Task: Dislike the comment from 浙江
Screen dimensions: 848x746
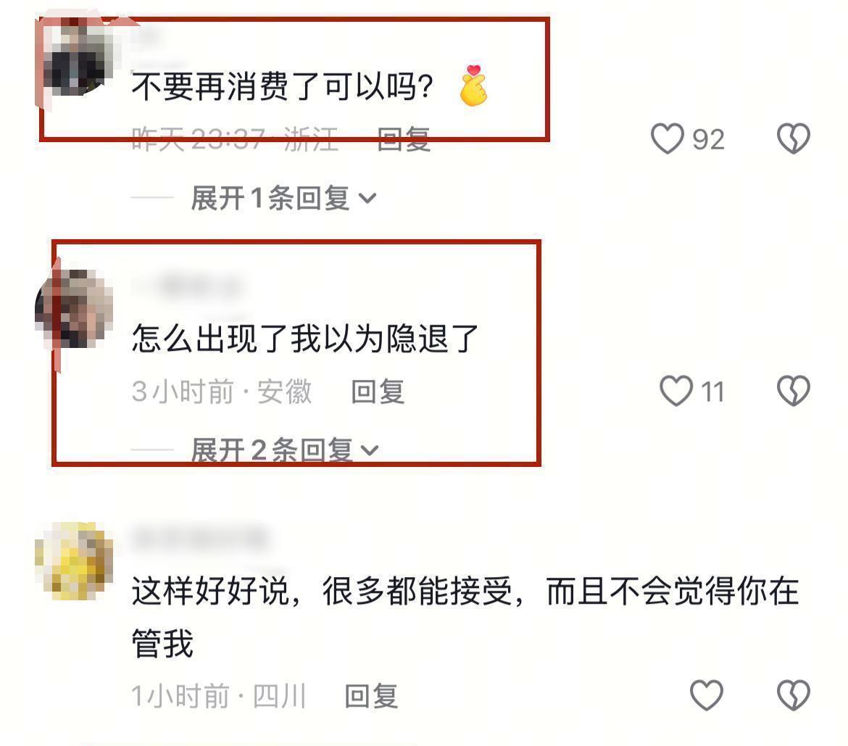Action: [x=794, y=138]
